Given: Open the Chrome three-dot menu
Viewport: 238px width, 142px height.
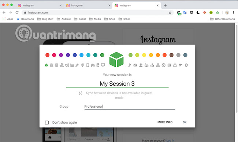Looking at the screenshot, I should pos(234,12).
